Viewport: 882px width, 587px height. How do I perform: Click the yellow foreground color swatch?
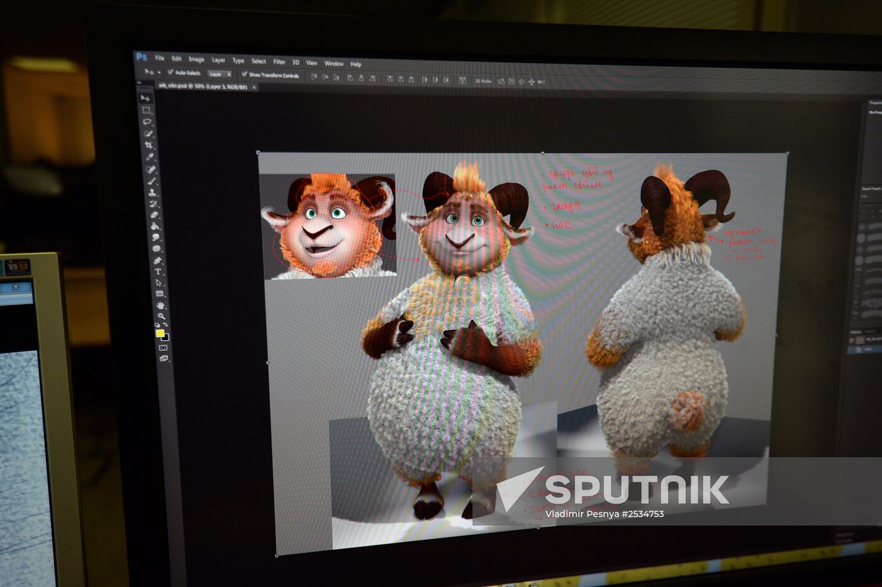[x=159, y=333]
